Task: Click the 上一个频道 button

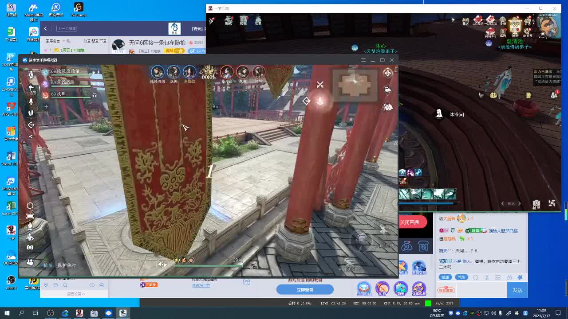Action: [x=67, y=28]
